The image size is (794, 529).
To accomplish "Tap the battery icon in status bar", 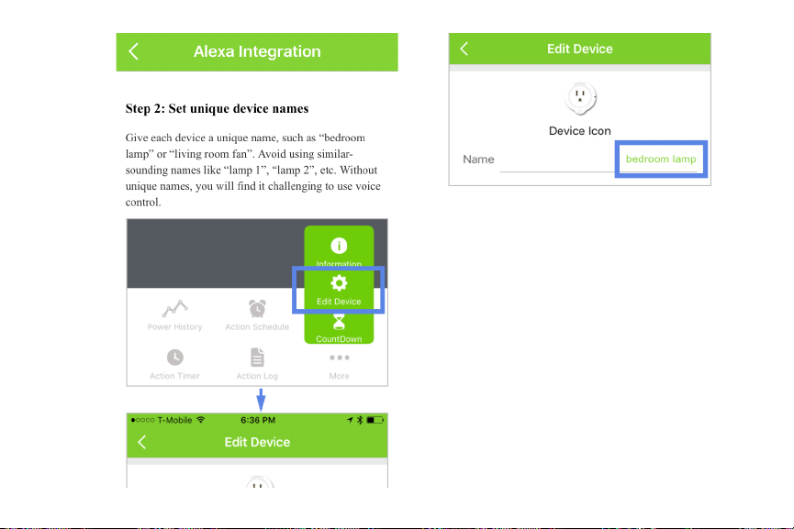I will [x=375, y=420].
